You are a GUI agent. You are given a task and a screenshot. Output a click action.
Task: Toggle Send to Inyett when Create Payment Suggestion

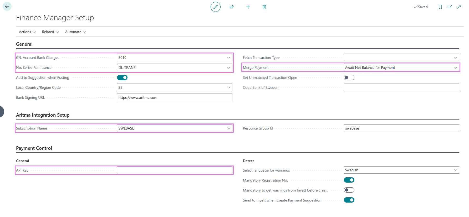coord(349,200)
